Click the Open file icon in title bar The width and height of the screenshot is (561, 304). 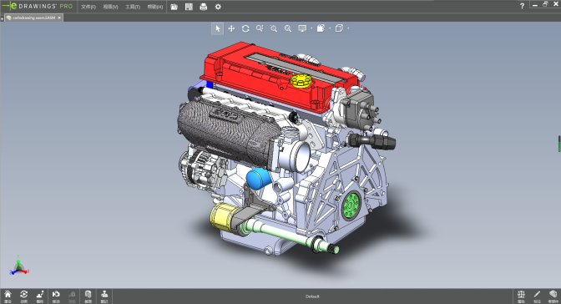click(174, 7)
